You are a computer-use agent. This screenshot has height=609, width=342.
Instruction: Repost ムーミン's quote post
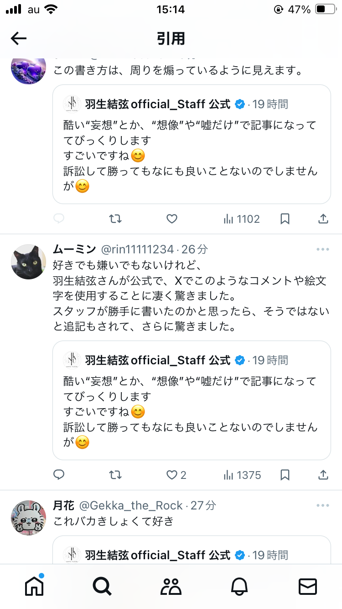(115, 475)
